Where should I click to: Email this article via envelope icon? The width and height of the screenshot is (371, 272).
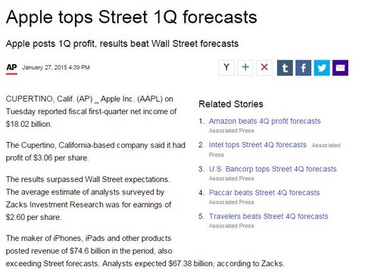point(340,68)
